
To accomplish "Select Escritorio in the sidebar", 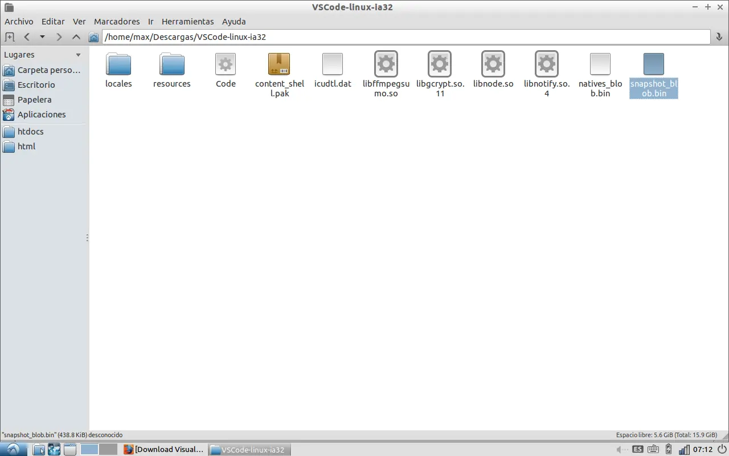I will (43, 85).
